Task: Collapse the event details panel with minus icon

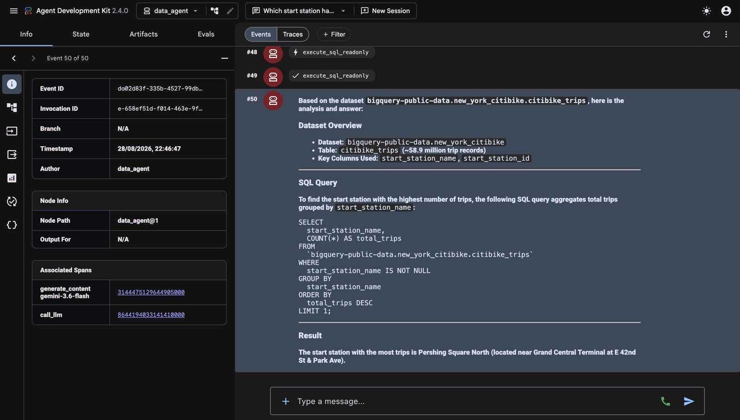Action: [224, 58]
